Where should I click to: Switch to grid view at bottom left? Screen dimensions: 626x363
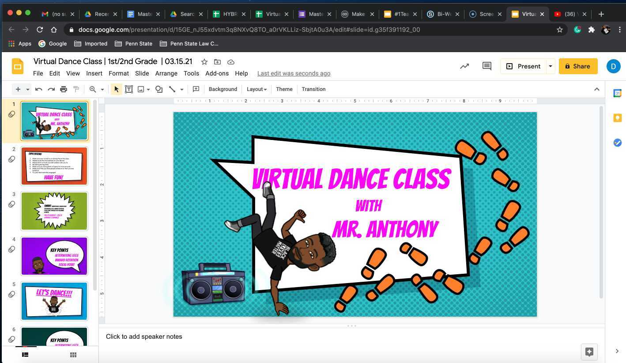73,355
